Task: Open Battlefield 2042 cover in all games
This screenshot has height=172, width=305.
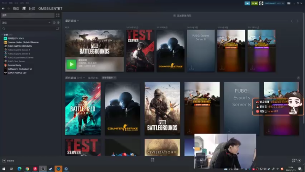Action: [83, 109]
